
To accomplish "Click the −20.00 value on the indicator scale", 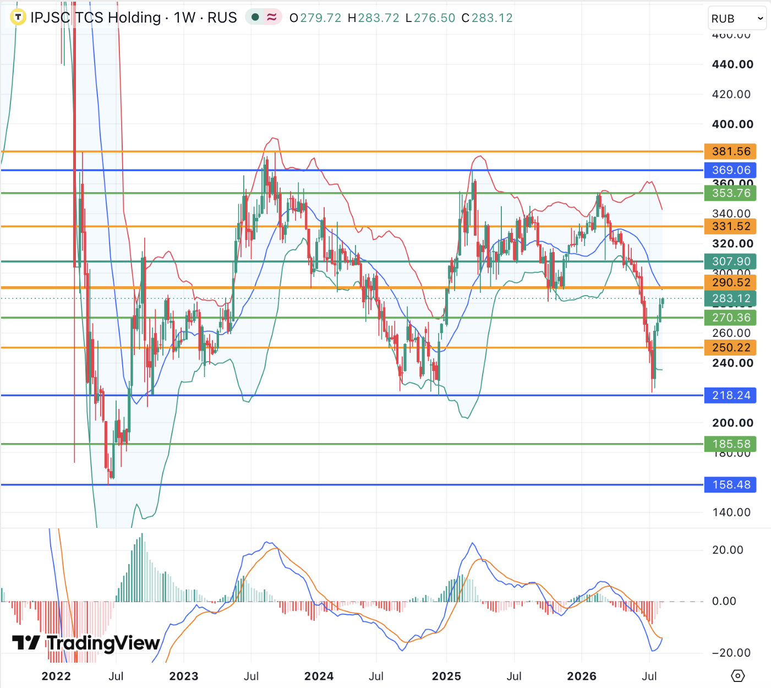I will tap(731, 653).
